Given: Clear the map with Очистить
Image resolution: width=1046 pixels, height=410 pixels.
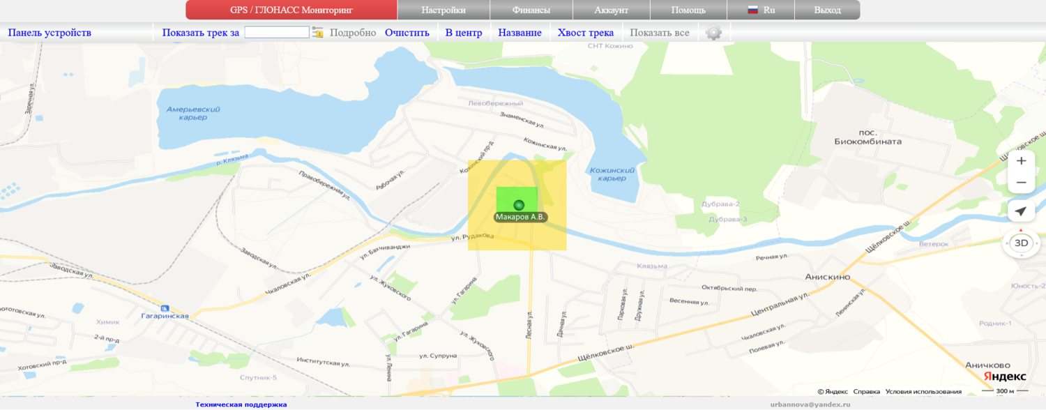Looking at the screenshot, I should [407, 32].
